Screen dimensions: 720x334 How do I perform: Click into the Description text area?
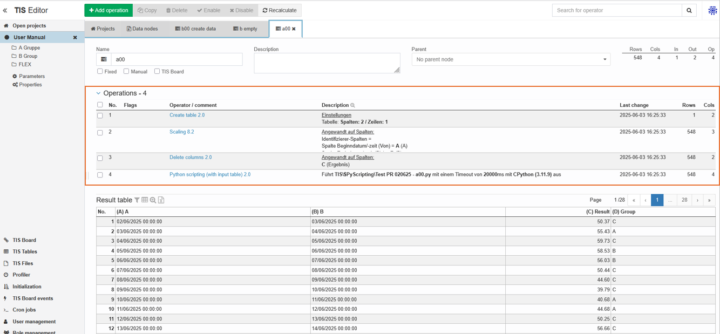(327, 63)
